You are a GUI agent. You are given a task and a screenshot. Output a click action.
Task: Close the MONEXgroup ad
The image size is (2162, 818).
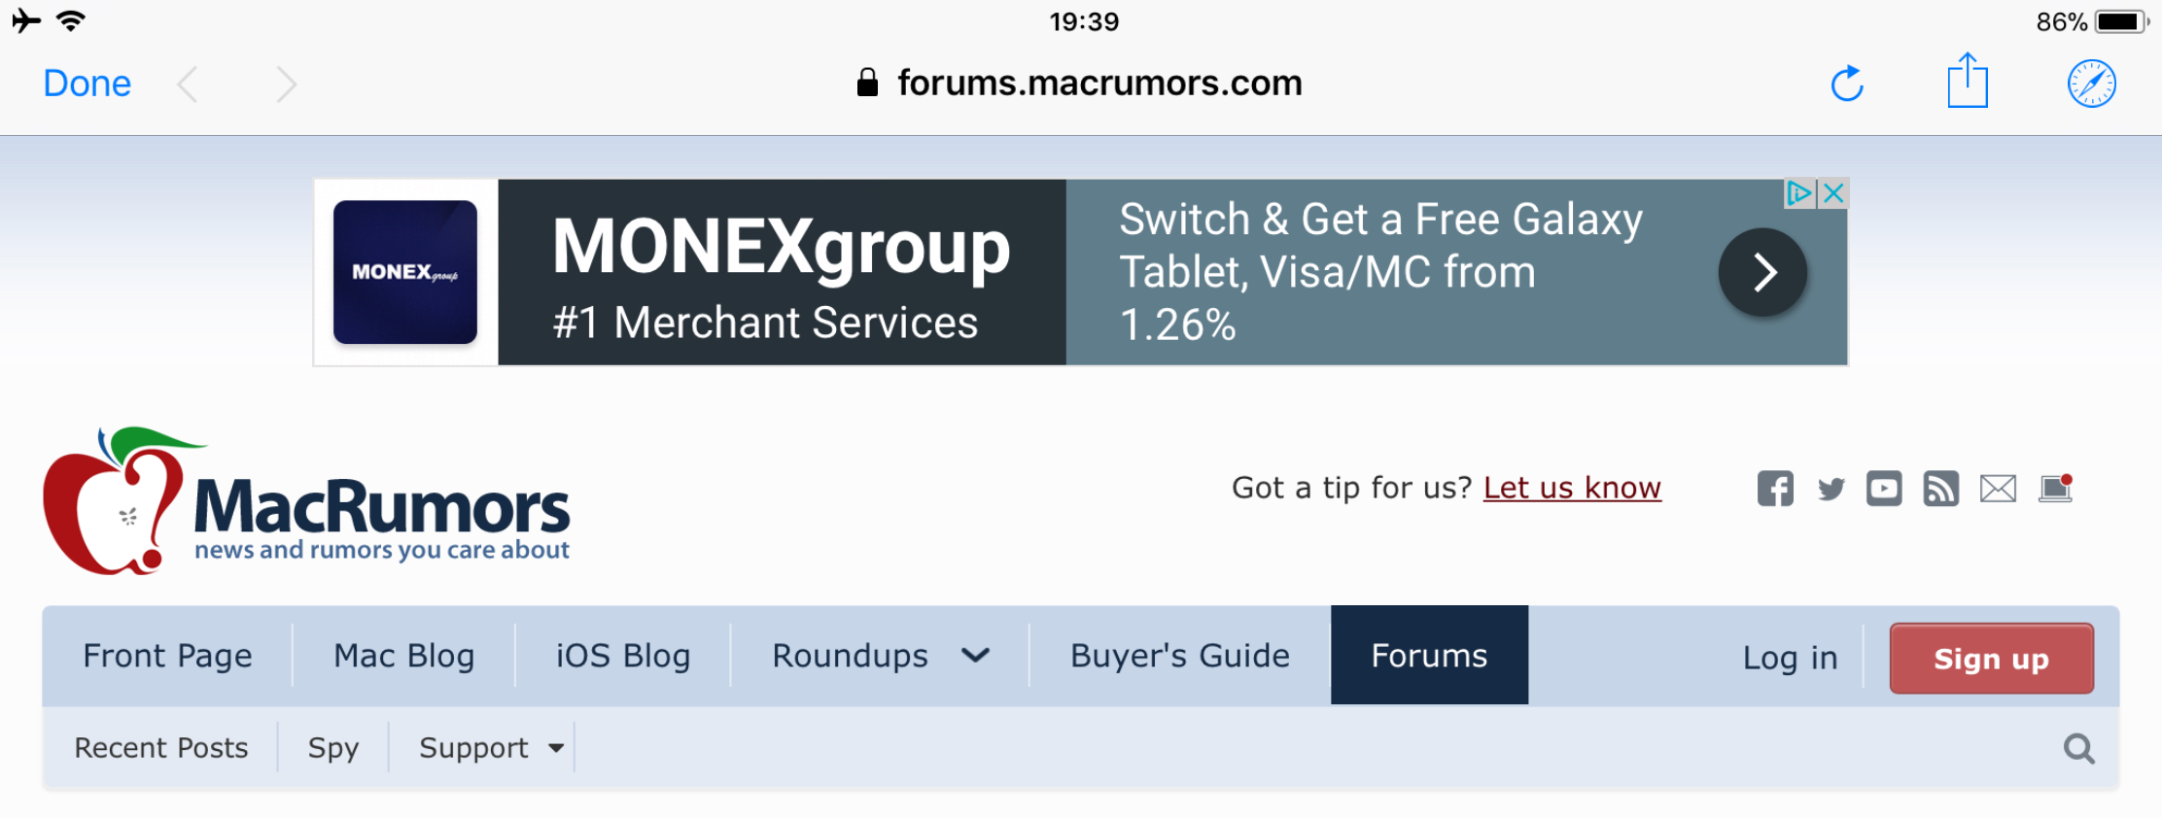coord(1833,193)
